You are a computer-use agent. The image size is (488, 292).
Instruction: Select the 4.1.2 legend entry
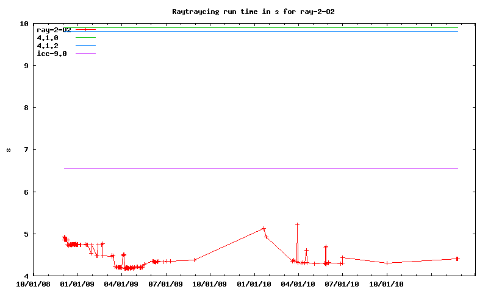pyautogui.click(x=48, y=46)
